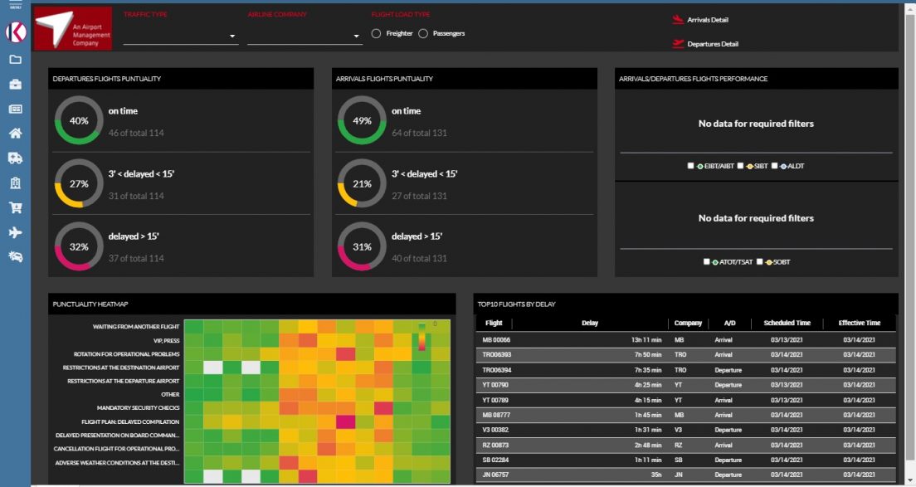Click the plane takeoff icon beside Departures Detail
The height and width of the screenshot is (487, 916).
click(x=678, y=43)
